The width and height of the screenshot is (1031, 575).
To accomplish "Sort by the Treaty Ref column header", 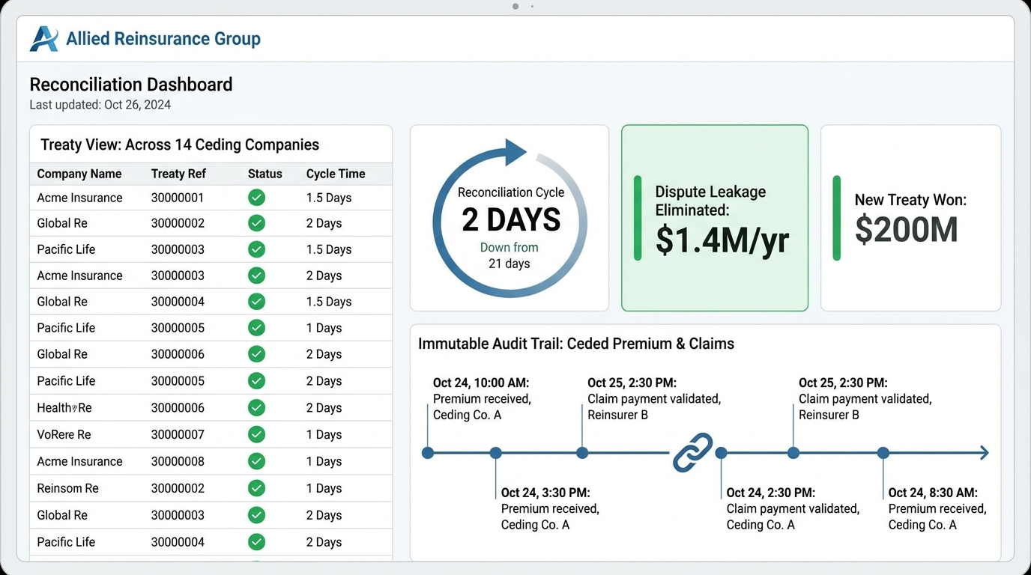I will [x=178, y=174].
